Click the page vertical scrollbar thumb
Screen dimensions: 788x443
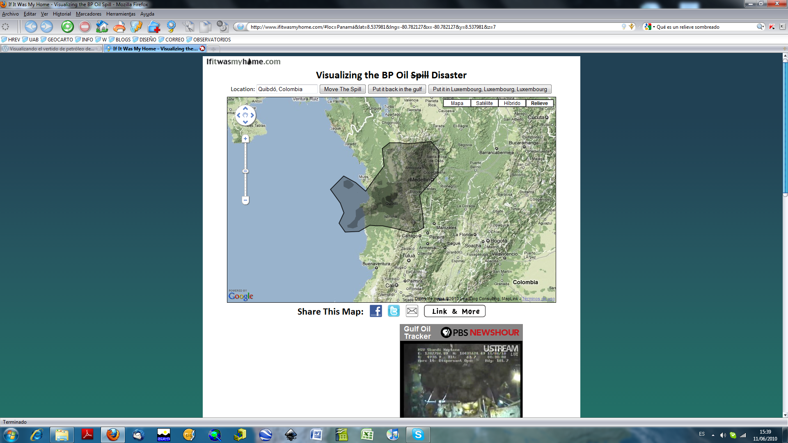coord(785,128)
